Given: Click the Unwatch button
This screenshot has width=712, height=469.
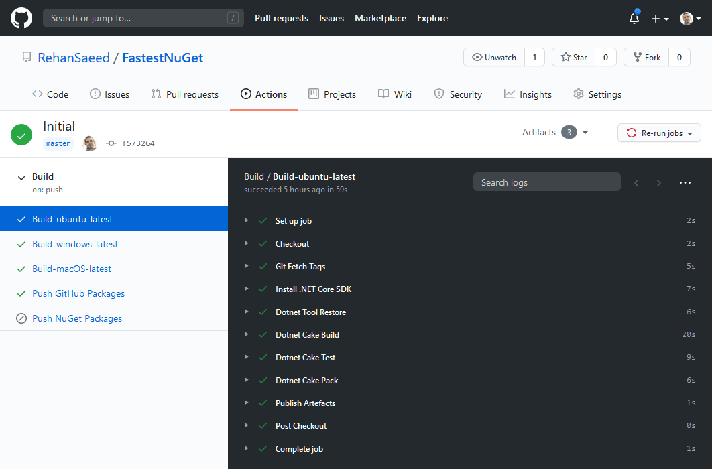Looking at the screenshot, I should 494,57.
